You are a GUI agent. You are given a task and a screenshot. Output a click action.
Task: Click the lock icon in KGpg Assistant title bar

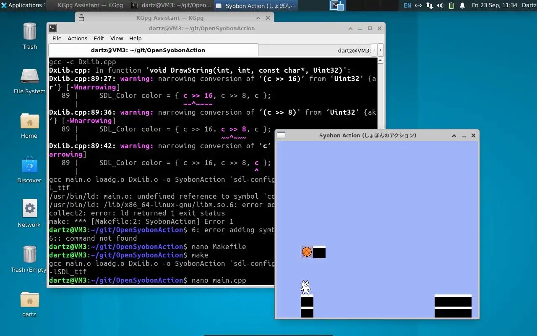click(x=81, y=18)
